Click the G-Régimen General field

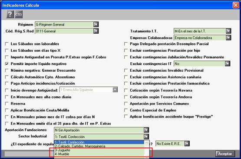64,24
